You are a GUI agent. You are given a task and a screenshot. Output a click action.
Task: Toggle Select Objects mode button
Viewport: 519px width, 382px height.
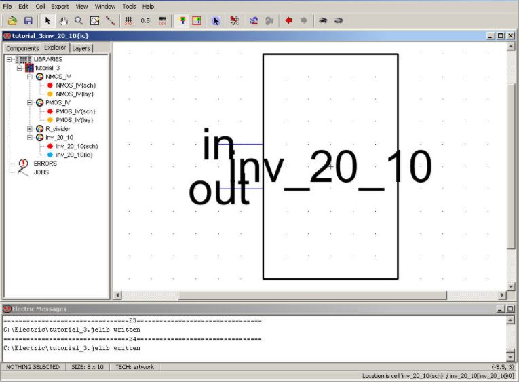[x=181, y=20]
